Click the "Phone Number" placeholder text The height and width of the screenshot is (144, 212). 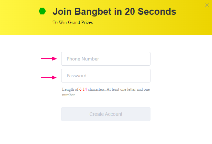pyautogui.click(x=83, y=59)
